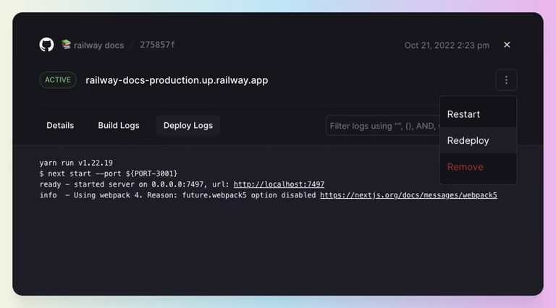The width and height of the screenshot is (556, 308).
Task: Click the yarn run v1.22.19 log line
Action: click(76, 163)
